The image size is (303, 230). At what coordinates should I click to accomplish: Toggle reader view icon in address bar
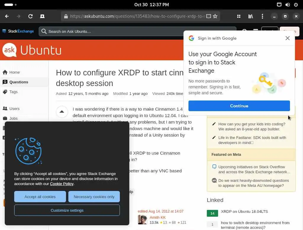click(208, 16)
